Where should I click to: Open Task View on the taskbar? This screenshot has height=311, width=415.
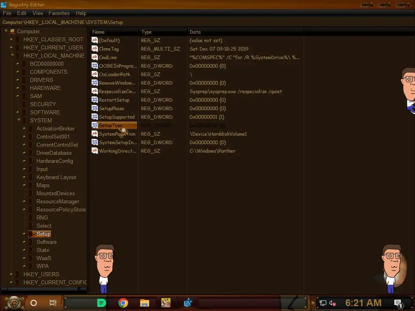pos(53,303)
